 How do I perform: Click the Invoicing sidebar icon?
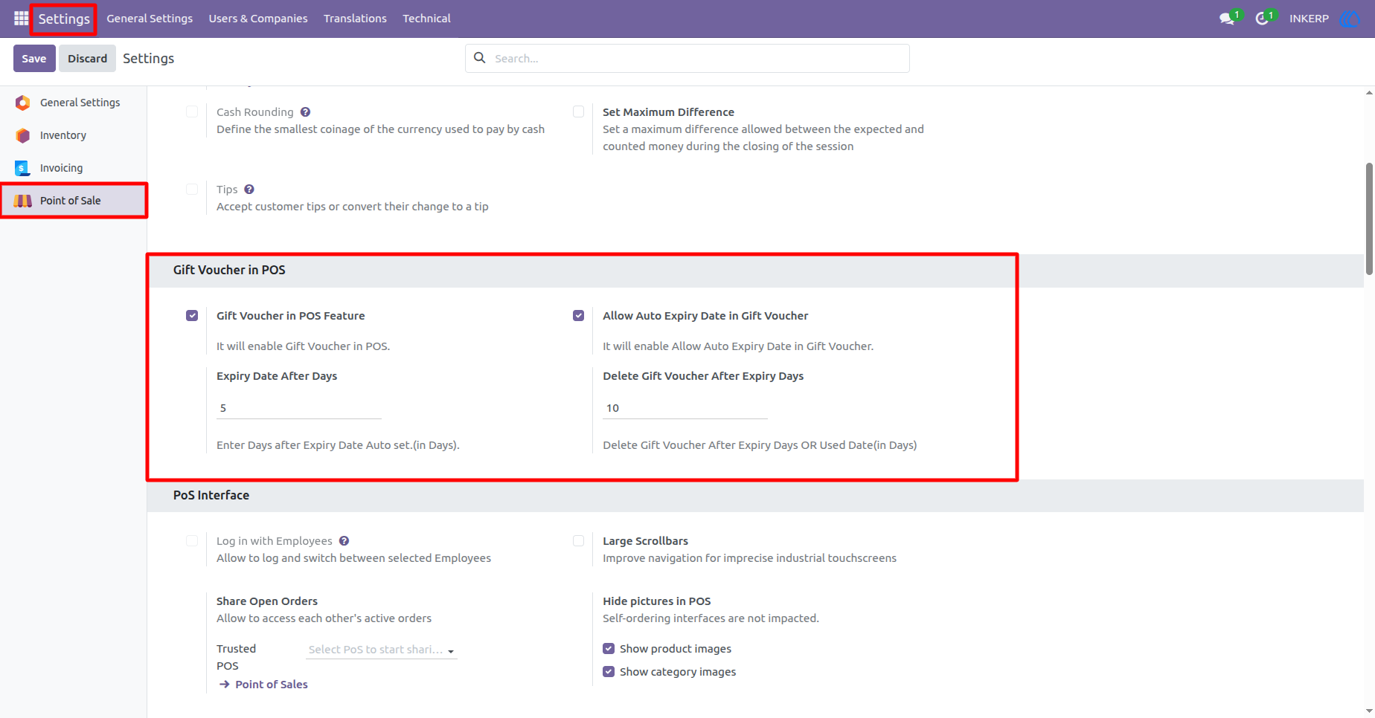(23, 168)
